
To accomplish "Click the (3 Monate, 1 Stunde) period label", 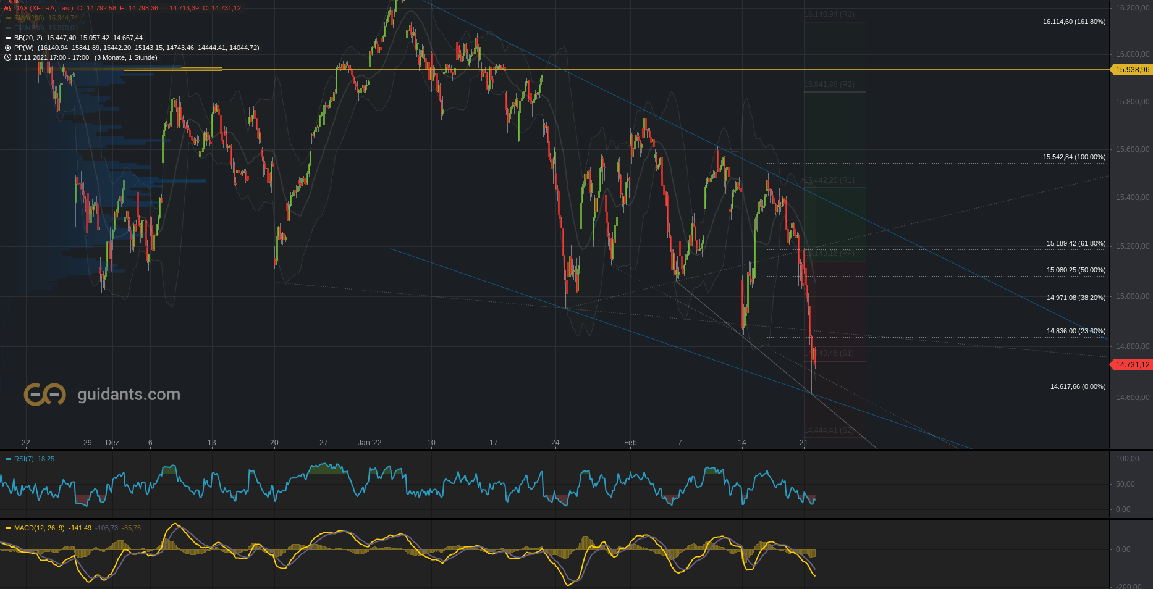I will click(x=126, y=57).
